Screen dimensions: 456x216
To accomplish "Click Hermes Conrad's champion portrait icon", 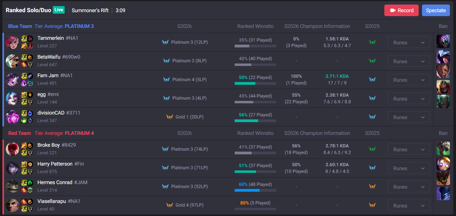I will point(12,186).
